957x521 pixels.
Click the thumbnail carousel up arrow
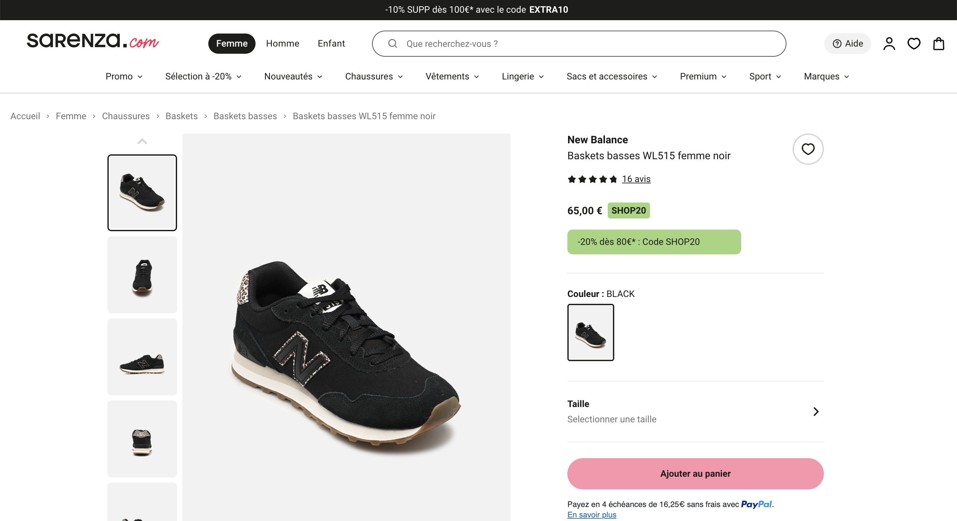click(x=142, y=141)
